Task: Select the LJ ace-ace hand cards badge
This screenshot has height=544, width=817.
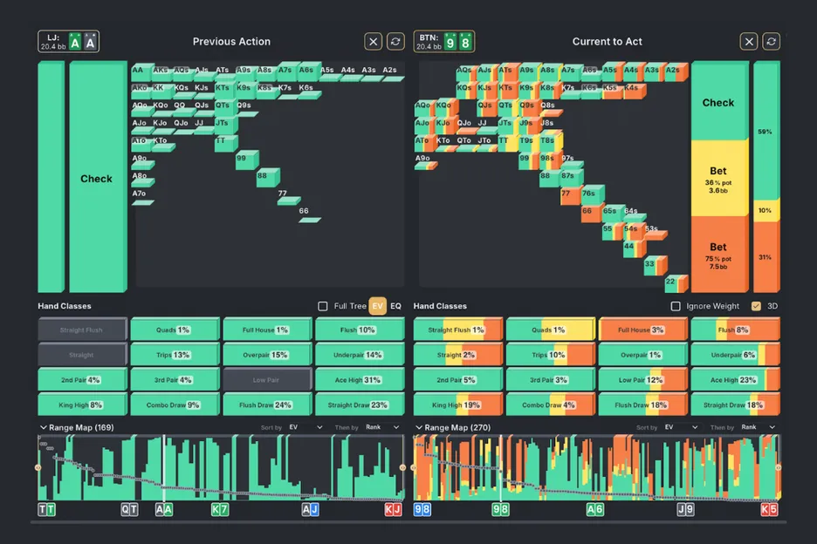Action: tap(82, 42)
